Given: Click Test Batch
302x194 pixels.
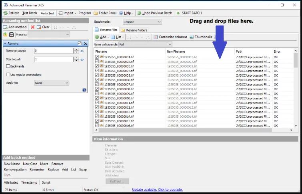Looking at the screenshot, I should (x=30, y=13).
